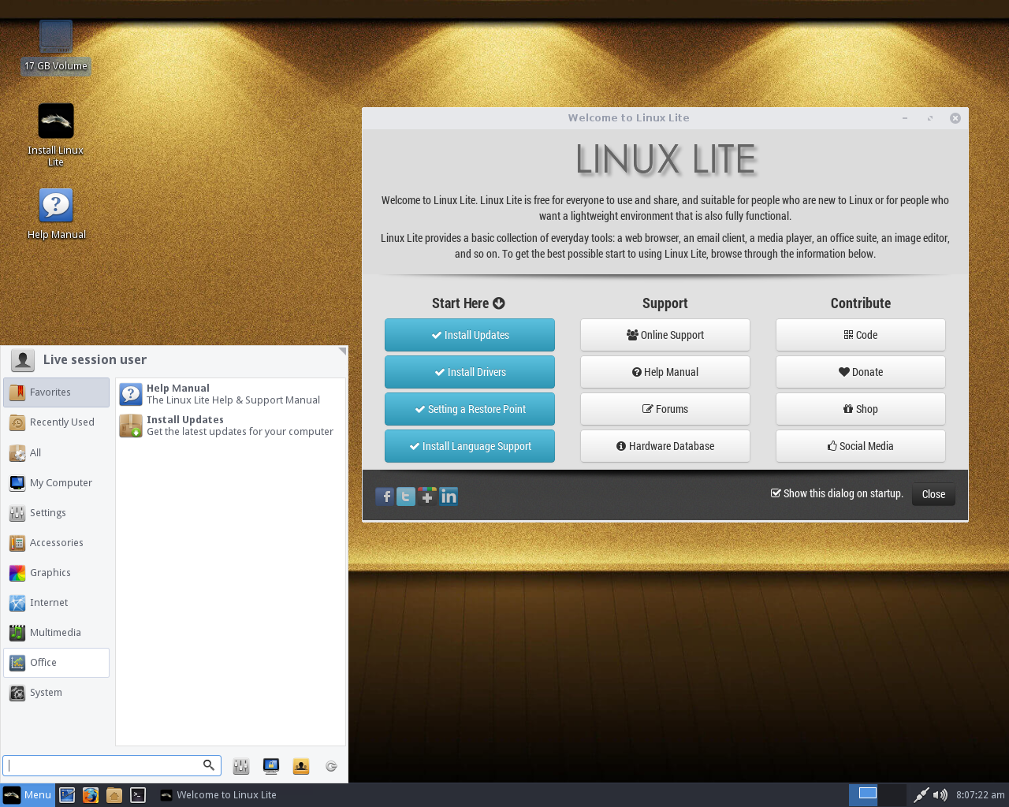The width and height of the screenshot is (1009, 807).
Task: Select the Install Linux Lite desktop icon
Action: 55,135
